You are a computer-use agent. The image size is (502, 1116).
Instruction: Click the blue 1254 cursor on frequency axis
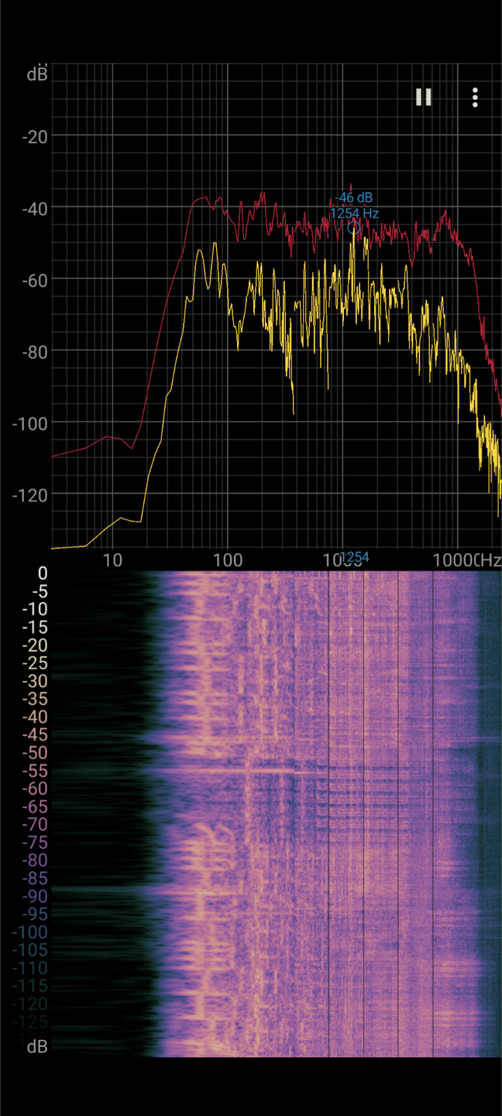pyautogui.click(x=355, y=557)
